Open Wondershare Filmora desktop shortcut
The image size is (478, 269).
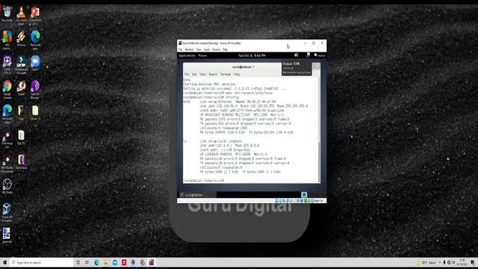[x=21, y=64]
